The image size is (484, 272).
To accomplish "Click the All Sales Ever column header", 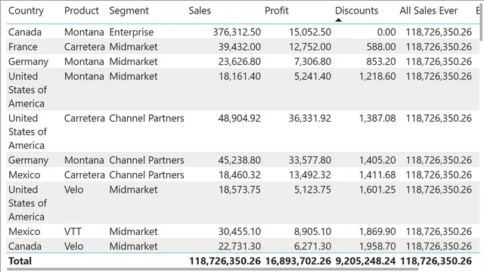I will (x=429, y=11).
